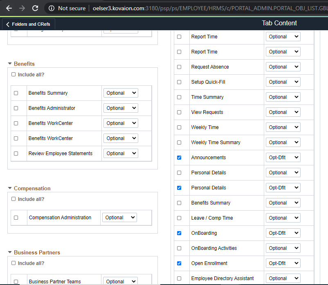The width and height of the screenshot is (328, 285).
Task: Click the Tab Content page title
Action: [x=279, y=23]
